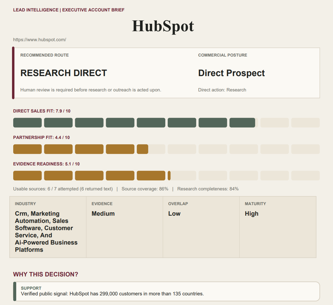
Task: Select the 'Crm, Marketing Automation' industry value
Action: pos(46,232)
